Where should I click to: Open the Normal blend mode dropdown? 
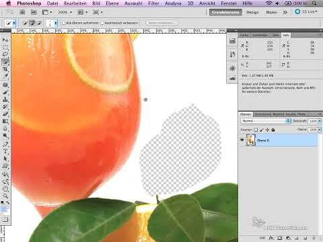click(x=266, y=121)
